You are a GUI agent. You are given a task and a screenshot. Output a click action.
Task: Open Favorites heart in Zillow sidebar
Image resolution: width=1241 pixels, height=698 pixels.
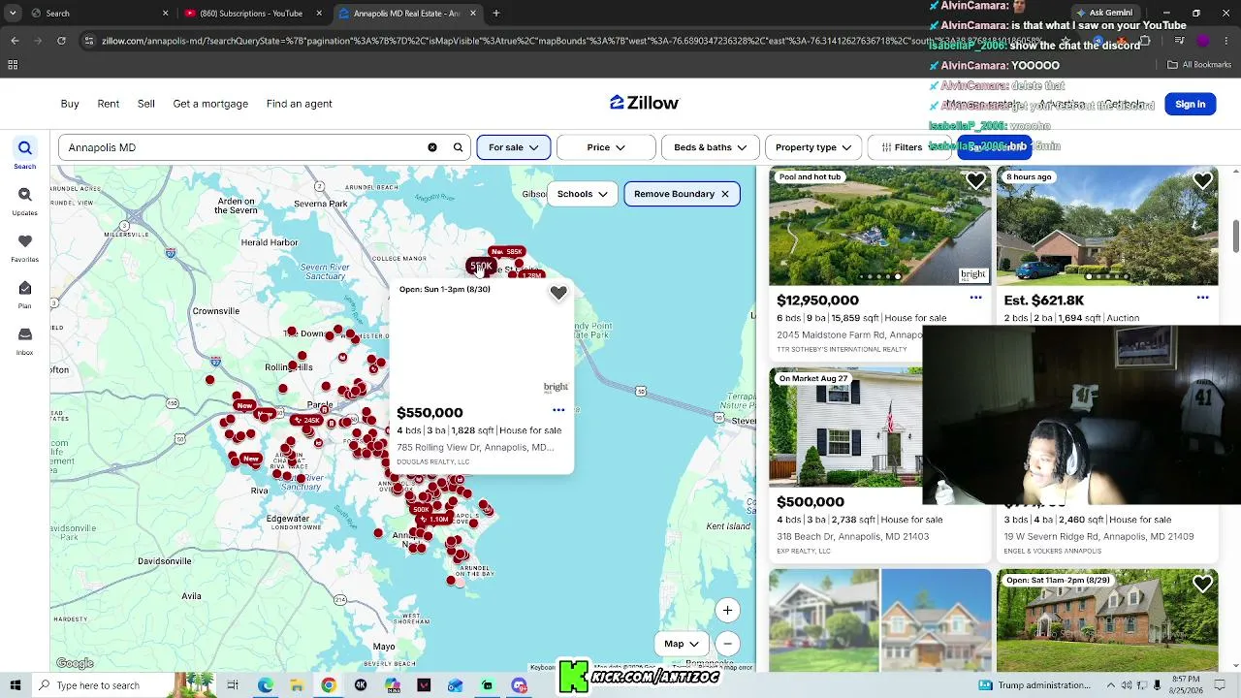(25, 247)
